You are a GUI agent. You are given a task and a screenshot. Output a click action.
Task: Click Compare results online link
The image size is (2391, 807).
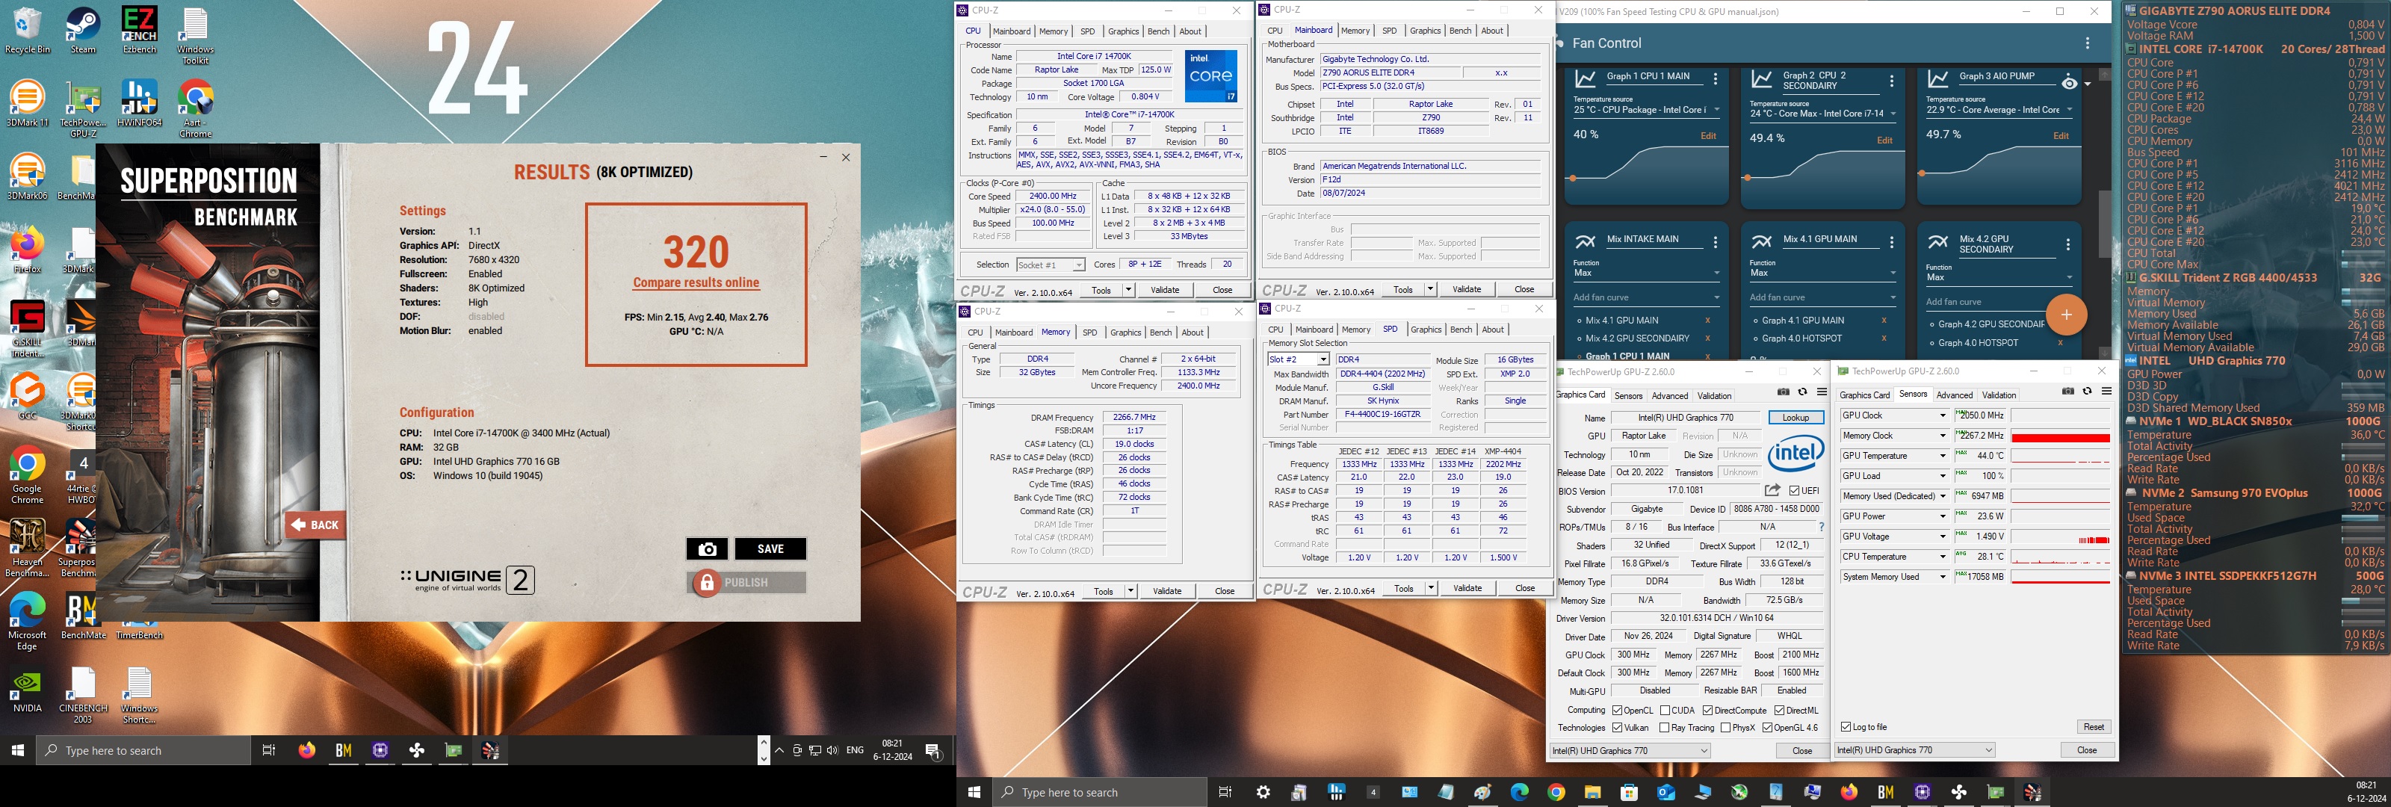coord(696,282)
